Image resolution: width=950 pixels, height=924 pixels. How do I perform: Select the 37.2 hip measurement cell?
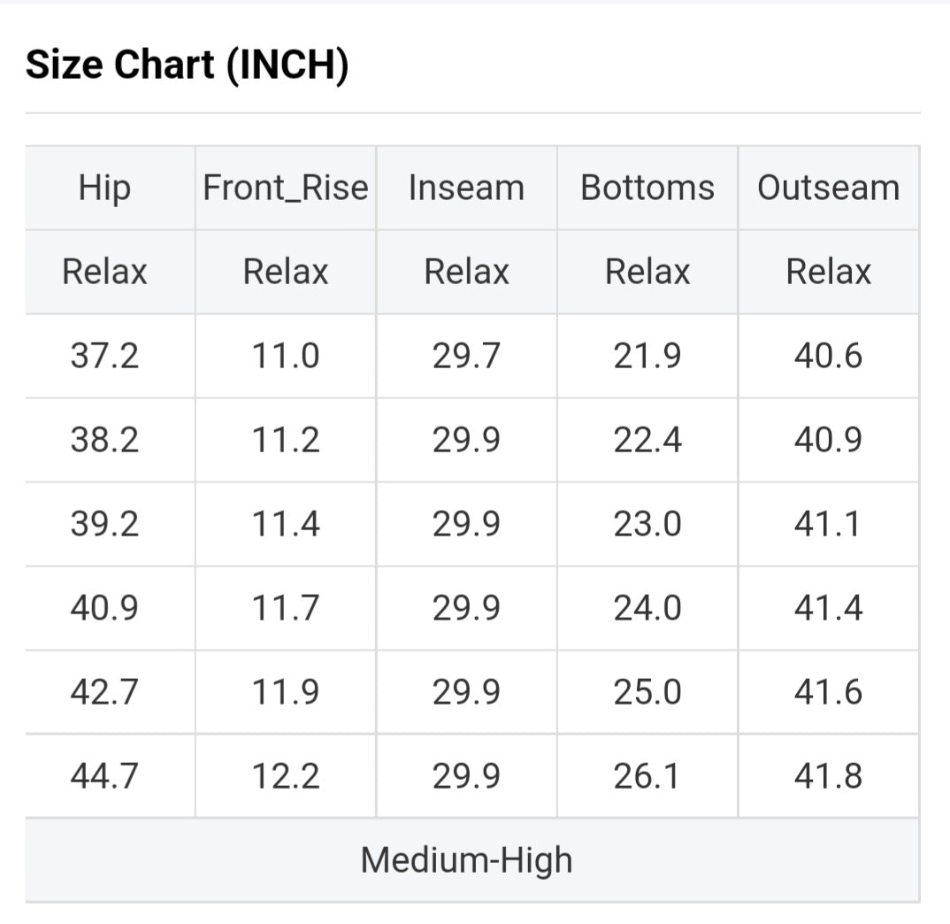coord(104,356)
